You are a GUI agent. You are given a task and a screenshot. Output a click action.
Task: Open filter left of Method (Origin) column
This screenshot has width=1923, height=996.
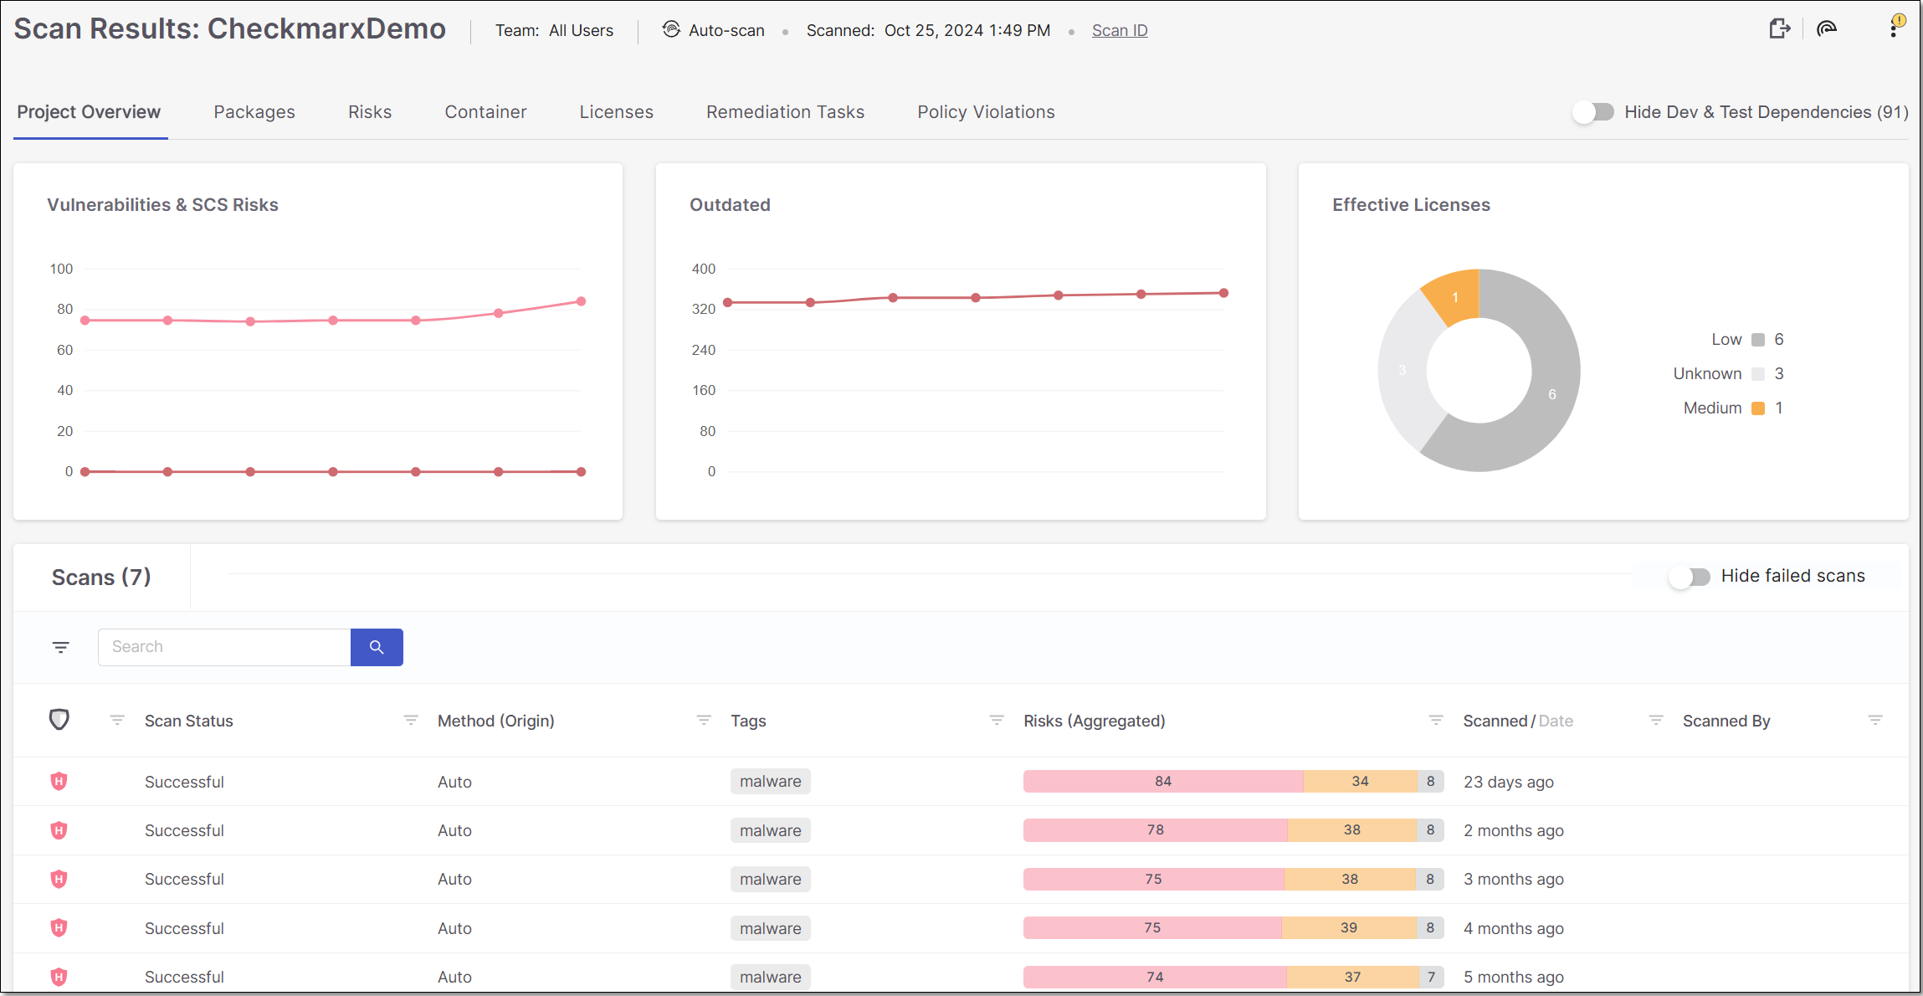point(411,720)
